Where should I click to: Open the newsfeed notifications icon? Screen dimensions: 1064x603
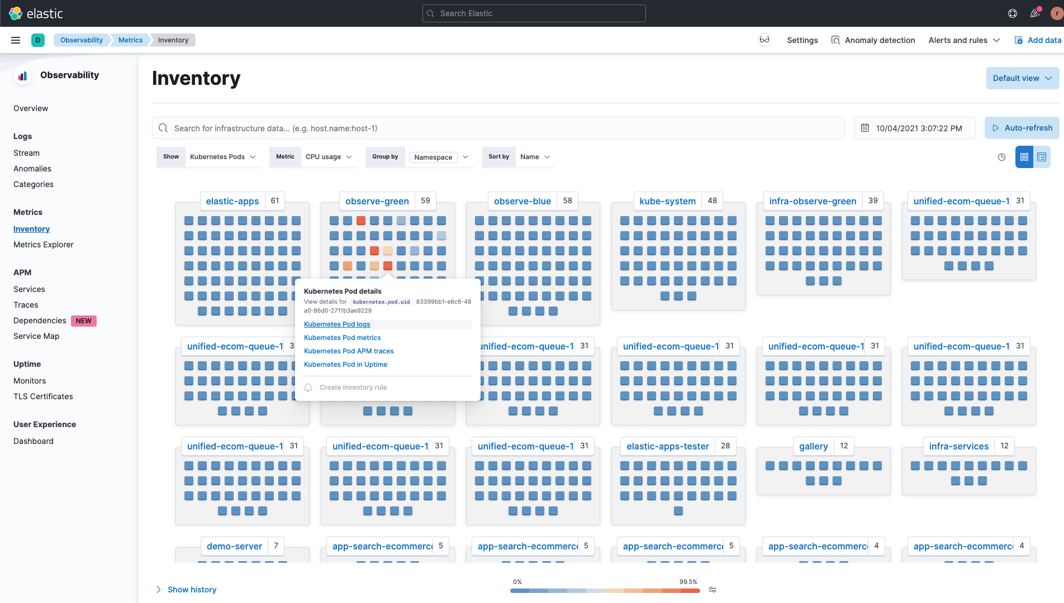click(x=1035, y=13)
